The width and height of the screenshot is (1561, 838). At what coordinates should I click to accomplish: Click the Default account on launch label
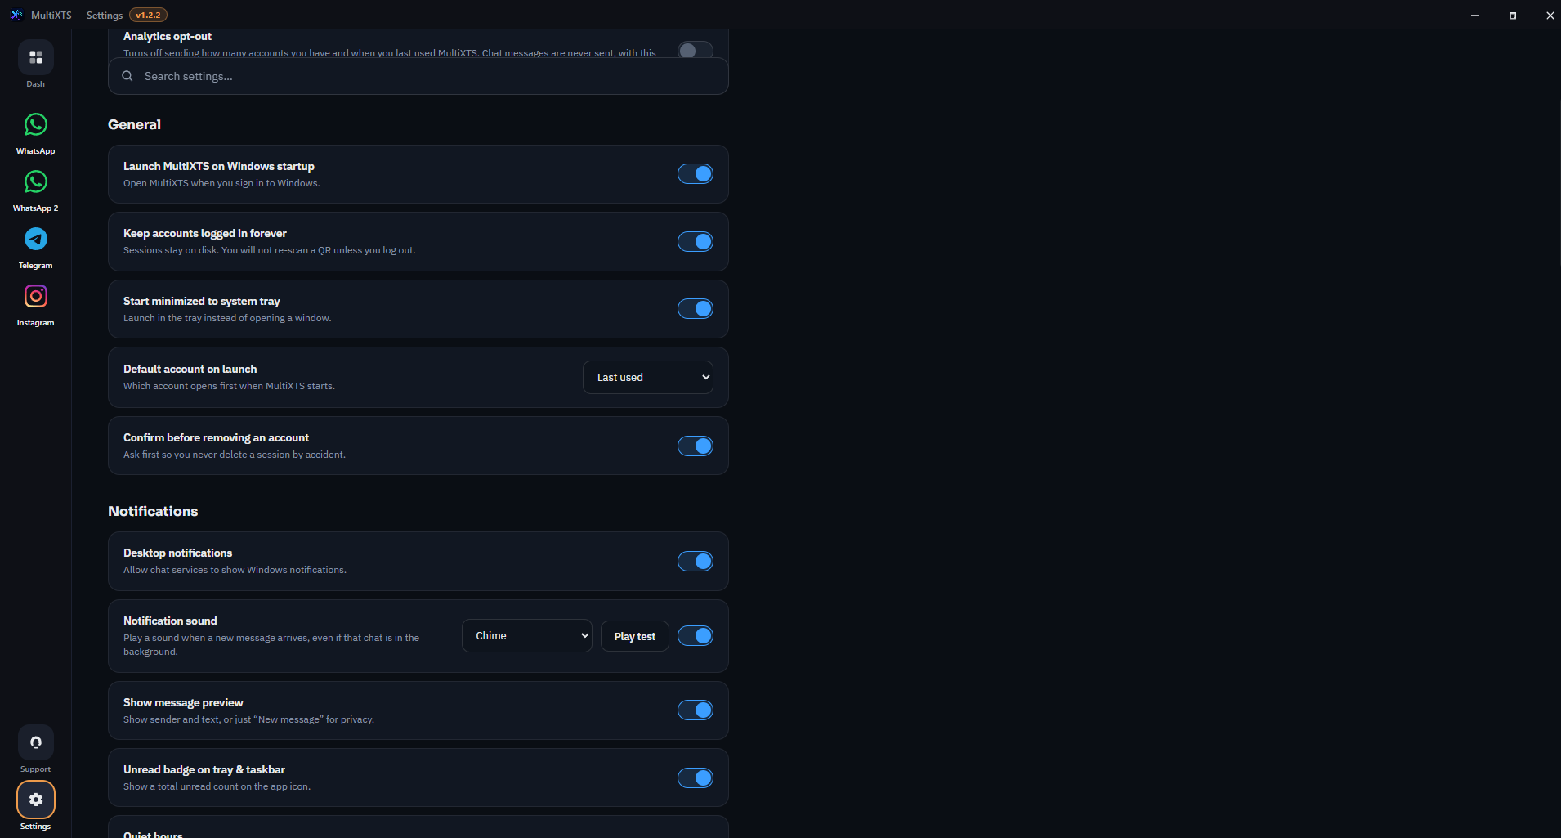pyautogui.click(x=190, y=370)
